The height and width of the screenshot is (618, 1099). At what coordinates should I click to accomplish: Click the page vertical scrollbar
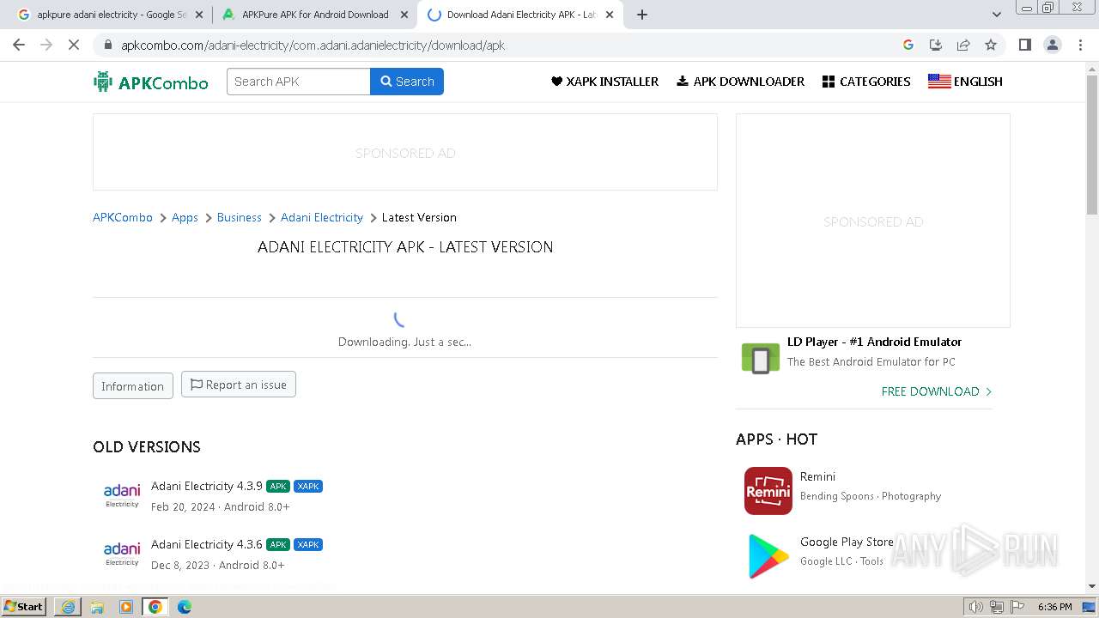pyautogui.click(x=1092, y=145)
